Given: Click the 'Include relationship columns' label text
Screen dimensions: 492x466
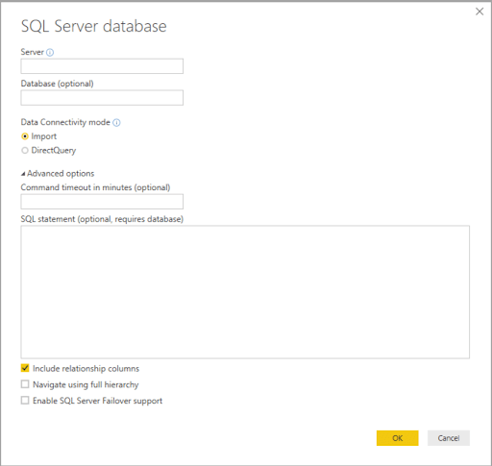Looking at the screenshot, I should coord(86,368).
